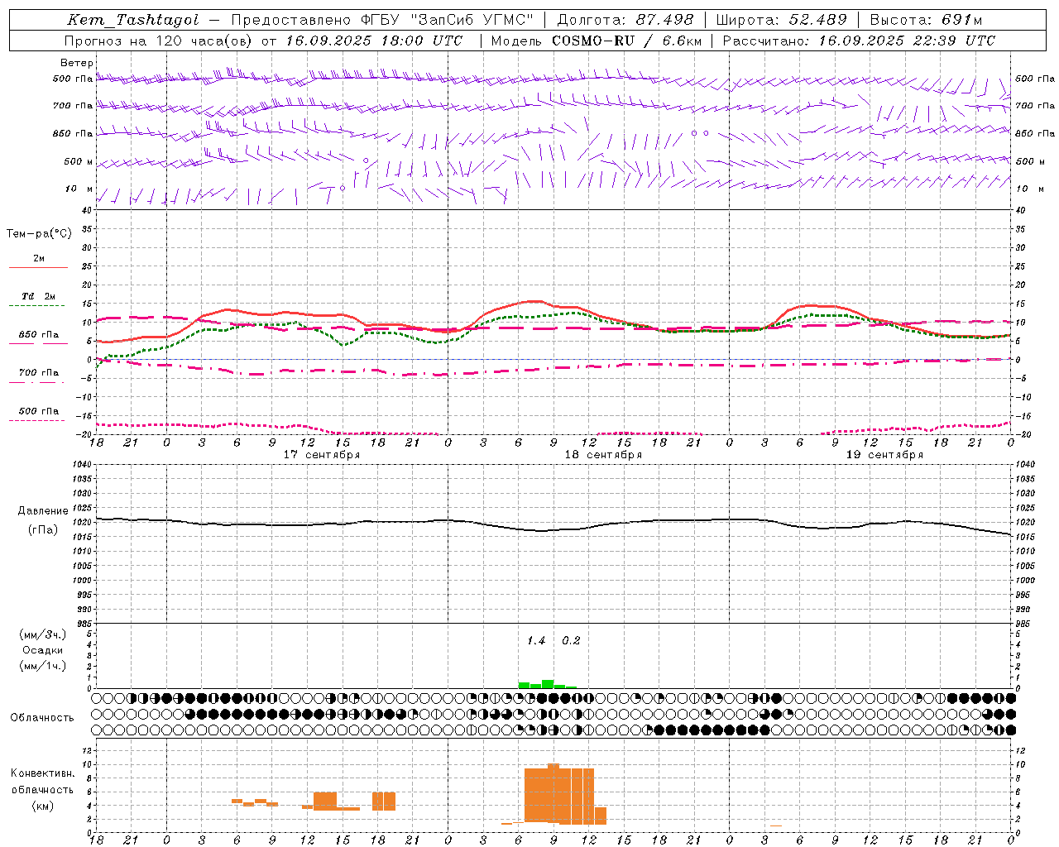This screenshot has height=847, width=1059.
Task: Click the 'Td 2м' dew point legend
Action: coord(38,296)
